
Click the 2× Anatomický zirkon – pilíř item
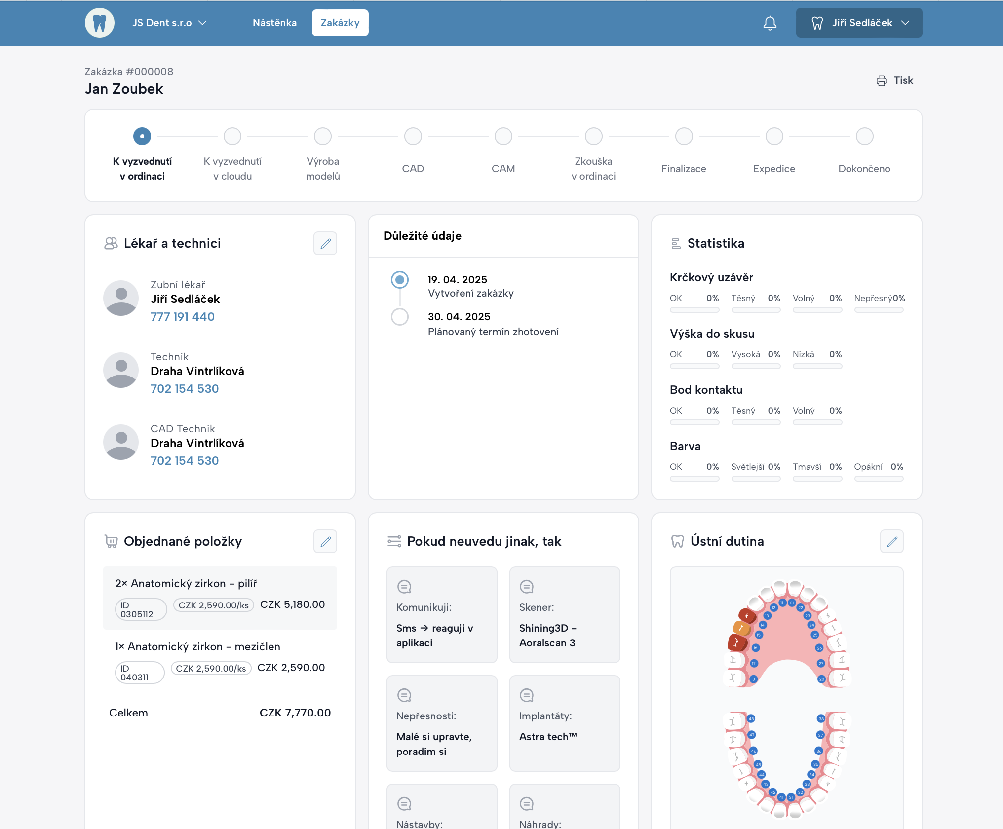click(x=220, y=598)
